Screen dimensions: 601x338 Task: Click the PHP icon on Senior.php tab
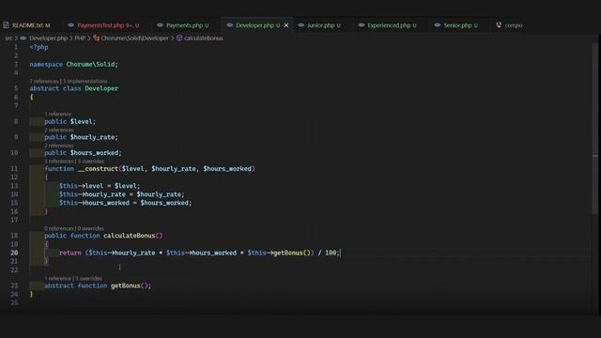(x=438, y=25)
